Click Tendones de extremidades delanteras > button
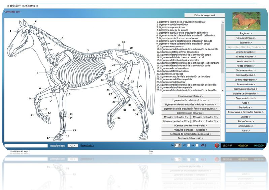This screenshot has height=190, width=269. (x=191, y=134)
